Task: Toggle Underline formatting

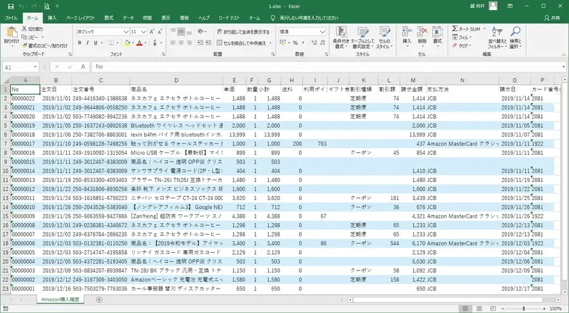Action: pyautogui.click(x=96, y=43)
